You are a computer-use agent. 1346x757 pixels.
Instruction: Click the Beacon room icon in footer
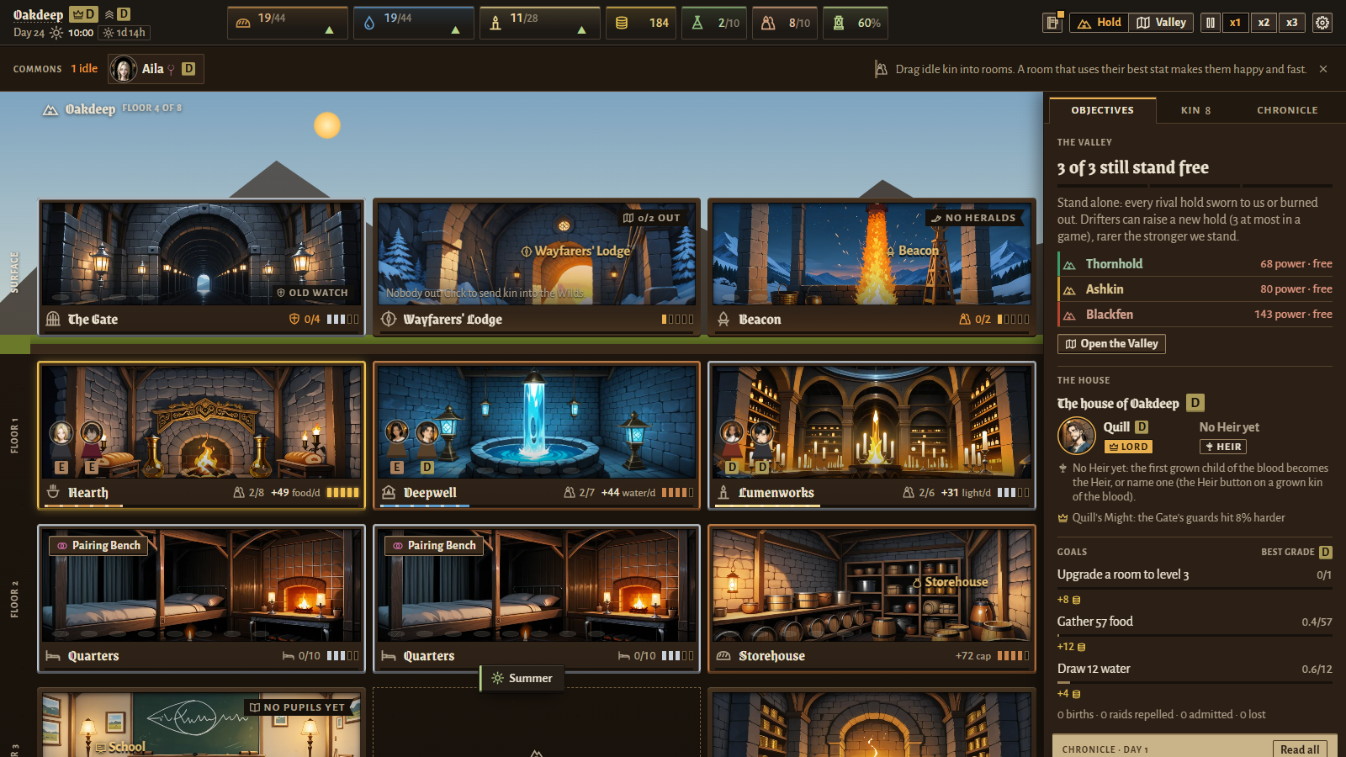pyautogui.click(x=723, y=320)
